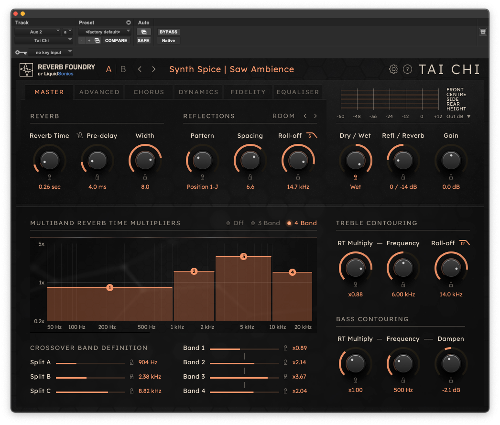Image resolution: width=500 pixels, height=425 pixels.
Task: Click the Band 2 multiplier slider
Action: (x=244, y=363)
